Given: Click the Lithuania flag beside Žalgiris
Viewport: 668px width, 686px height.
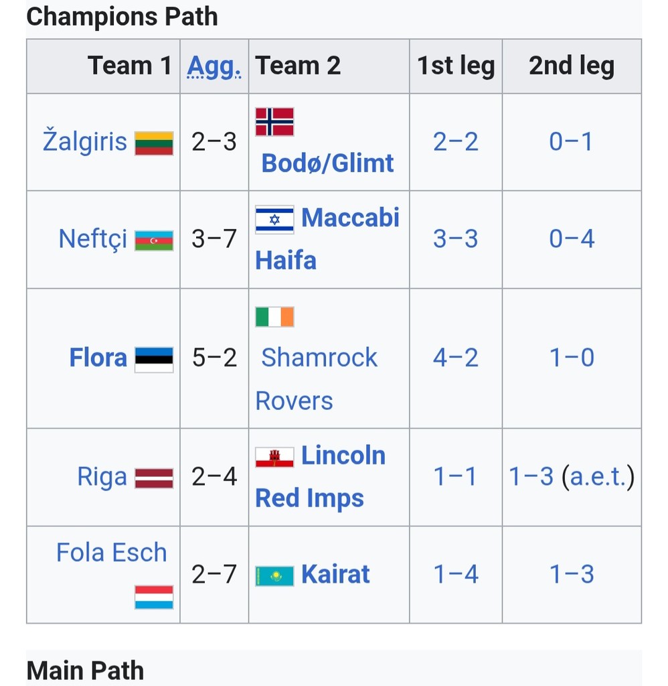Looking at the screenshot, I should point(154,143).
